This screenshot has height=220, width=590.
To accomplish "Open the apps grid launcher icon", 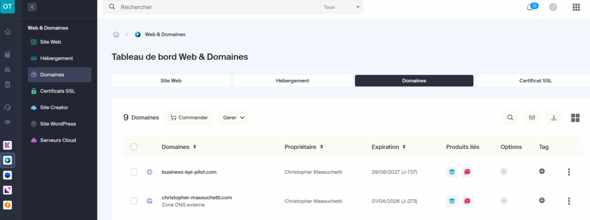I will [576, 7].
